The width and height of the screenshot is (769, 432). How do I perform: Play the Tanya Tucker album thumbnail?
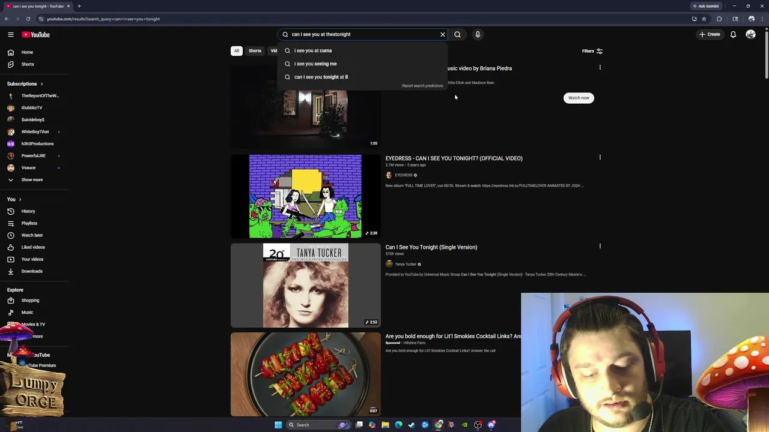pyautogui.click(x=305, y=285)
